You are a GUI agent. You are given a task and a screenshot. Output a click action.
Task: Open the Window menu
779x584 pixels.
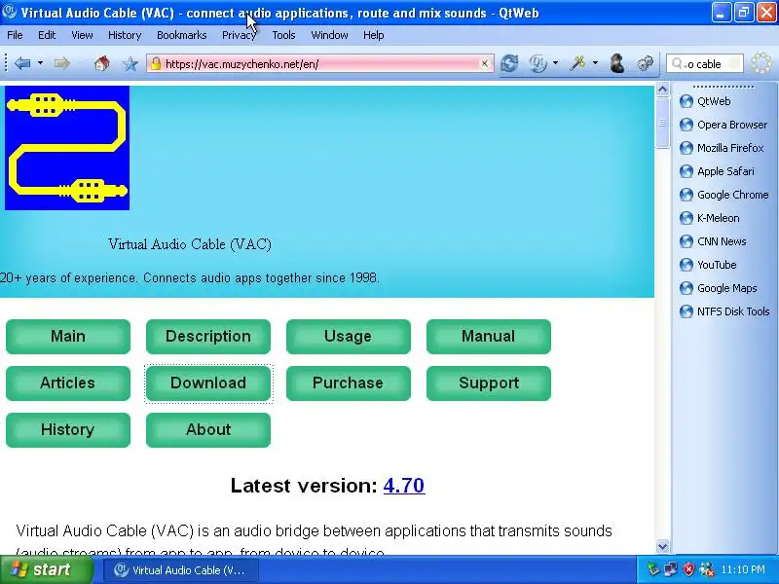pos(329,35)
